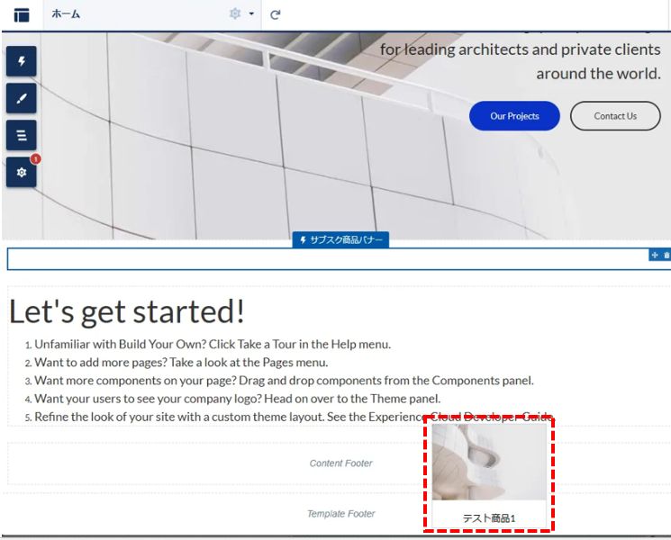
Task: Select the サブスク商品バナー component label
Action: 340,240
